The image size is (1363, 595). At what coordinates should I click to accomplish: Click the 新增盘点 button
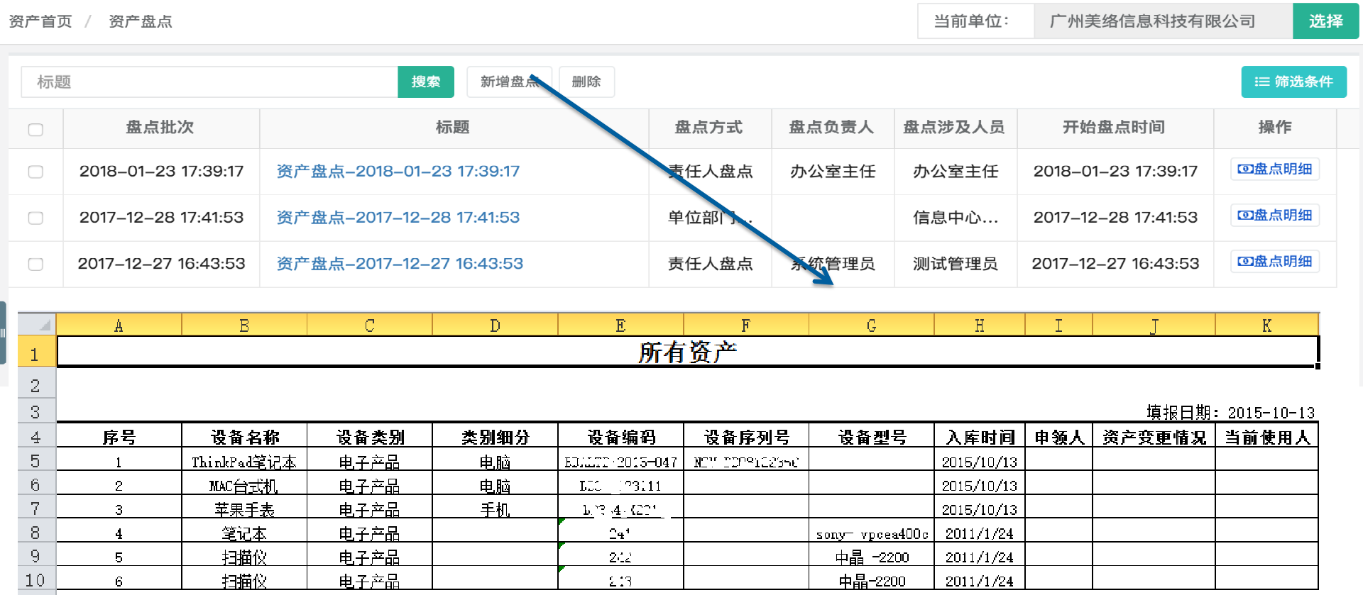pos(508,82)
